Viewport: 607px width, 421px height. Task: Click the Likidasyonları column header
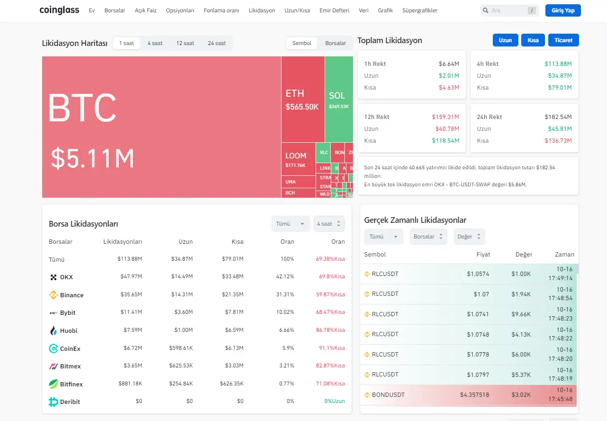[x=123, y=241]
